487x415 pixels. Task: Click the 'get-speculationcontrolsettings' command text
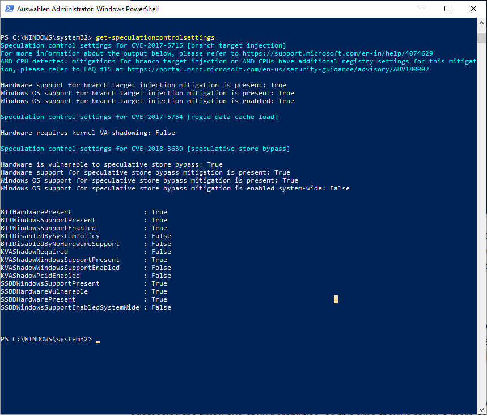(x=155, y=37)
